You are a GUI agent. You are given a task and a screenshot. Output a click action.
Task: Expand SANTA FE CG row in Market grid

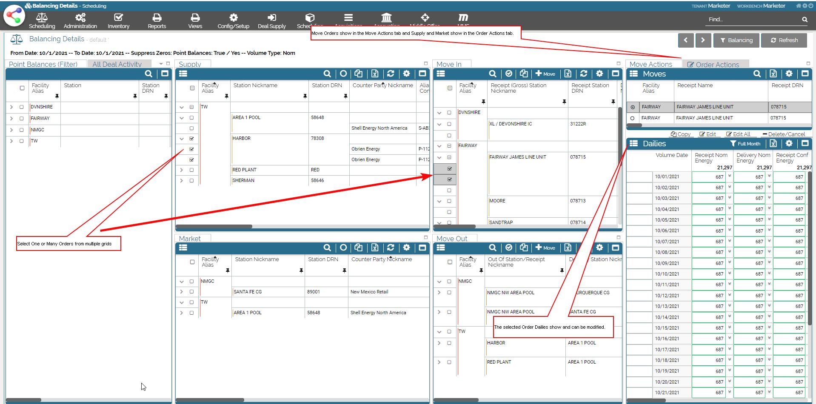pyautogui.click(x=182, y=292)
